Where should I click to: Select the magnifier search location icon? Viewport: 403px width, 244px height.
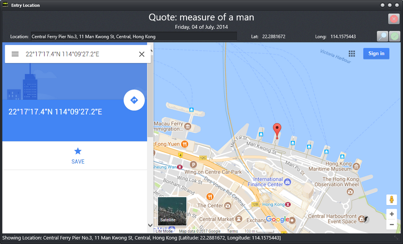pos(382,36)
